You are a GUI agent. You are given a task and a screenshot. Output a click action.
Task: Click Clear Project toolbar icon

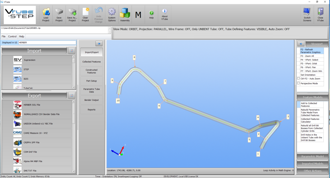[x=85, y=12]
